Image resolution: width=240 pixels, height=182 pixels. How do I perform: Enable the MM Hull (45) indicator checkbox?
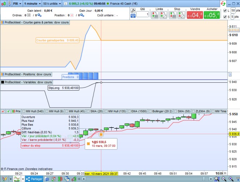point(67,111)
